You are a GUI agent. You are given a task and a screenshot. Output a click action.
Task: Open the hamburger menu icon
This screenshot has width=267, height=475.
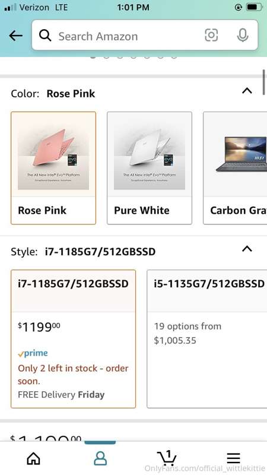click(233, 458)
